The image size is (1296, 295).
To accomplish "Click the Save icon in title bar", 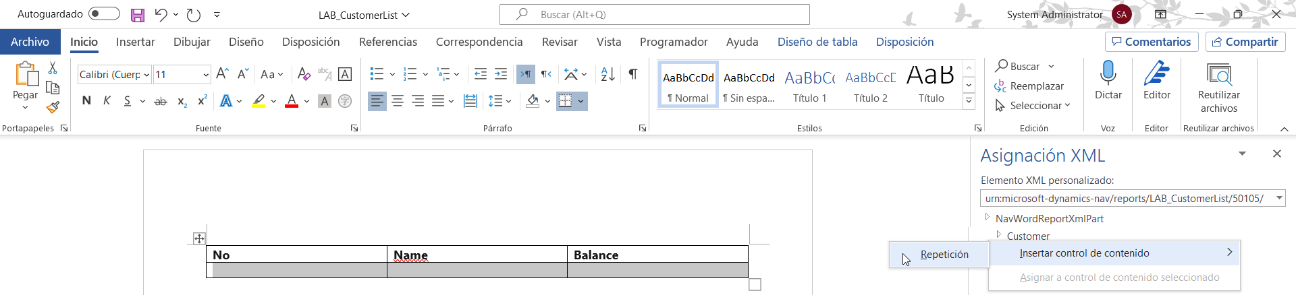I will [x=138, y=15].
